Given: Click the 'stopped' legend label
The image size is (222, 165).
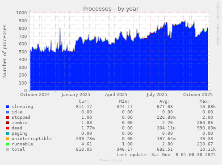Looking at the screenshot, I should 21,117.
